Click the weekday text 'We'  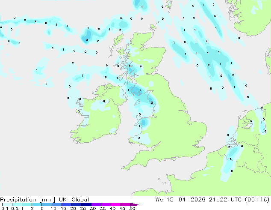(159, 200)
